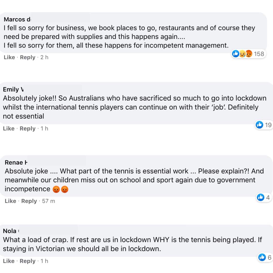Reply to Emily's comment about lockdown
The width and height of the screenshot is (273, 273).
pyautogui.click(x=27, y=128)
